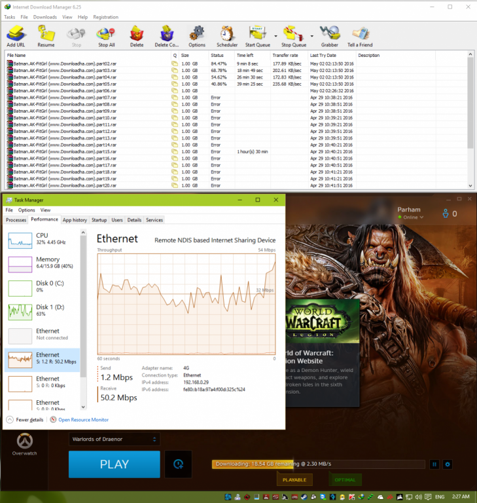
Task: Collapse Task Manager with Fewer details
Action: tap(26, 420)
